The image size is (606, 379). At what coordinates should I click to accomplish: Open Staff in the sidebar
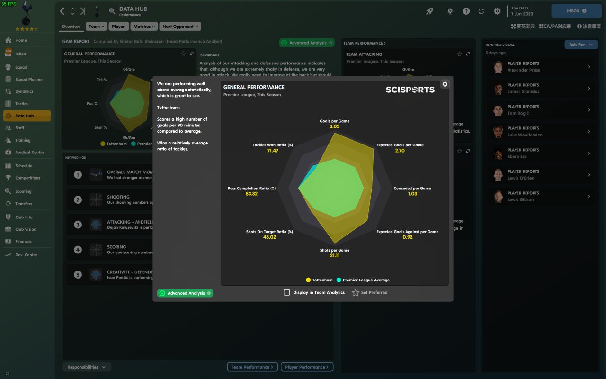(27, 128)
